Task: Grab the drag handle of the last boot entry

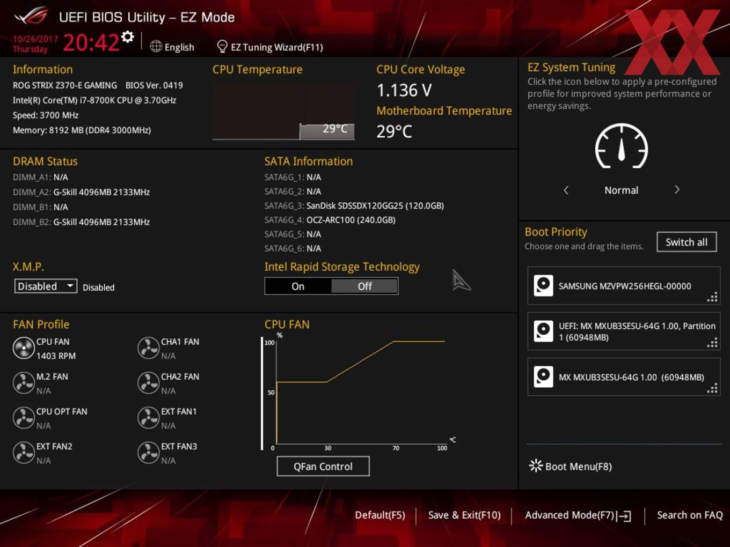Action: (x=712, y=388)
